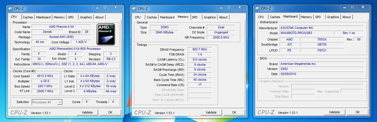Switch to the Caches tab in the left window

(28, 17)
